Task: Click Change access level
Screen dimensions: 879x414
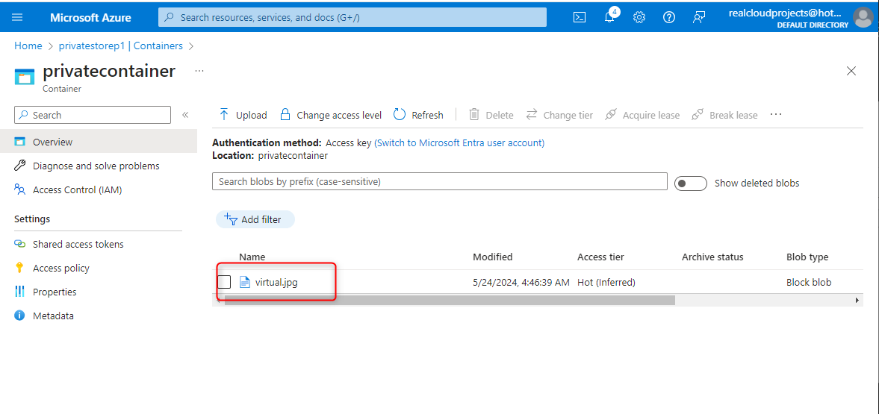Action: [x=330, y=115]
